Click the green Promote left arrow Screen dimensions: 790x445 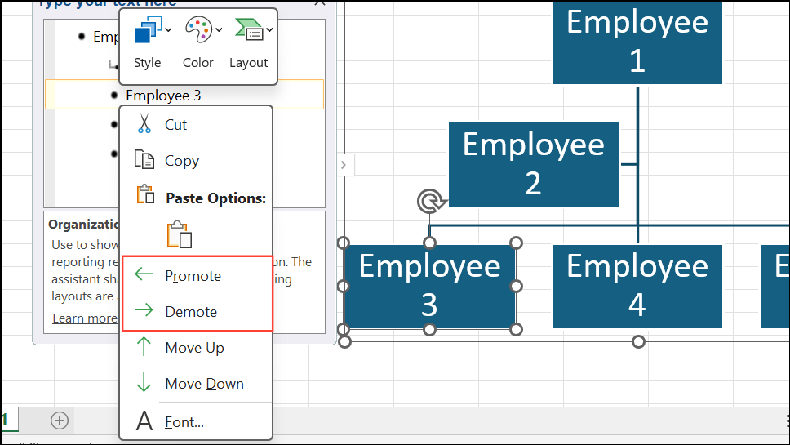coord(144,276)
